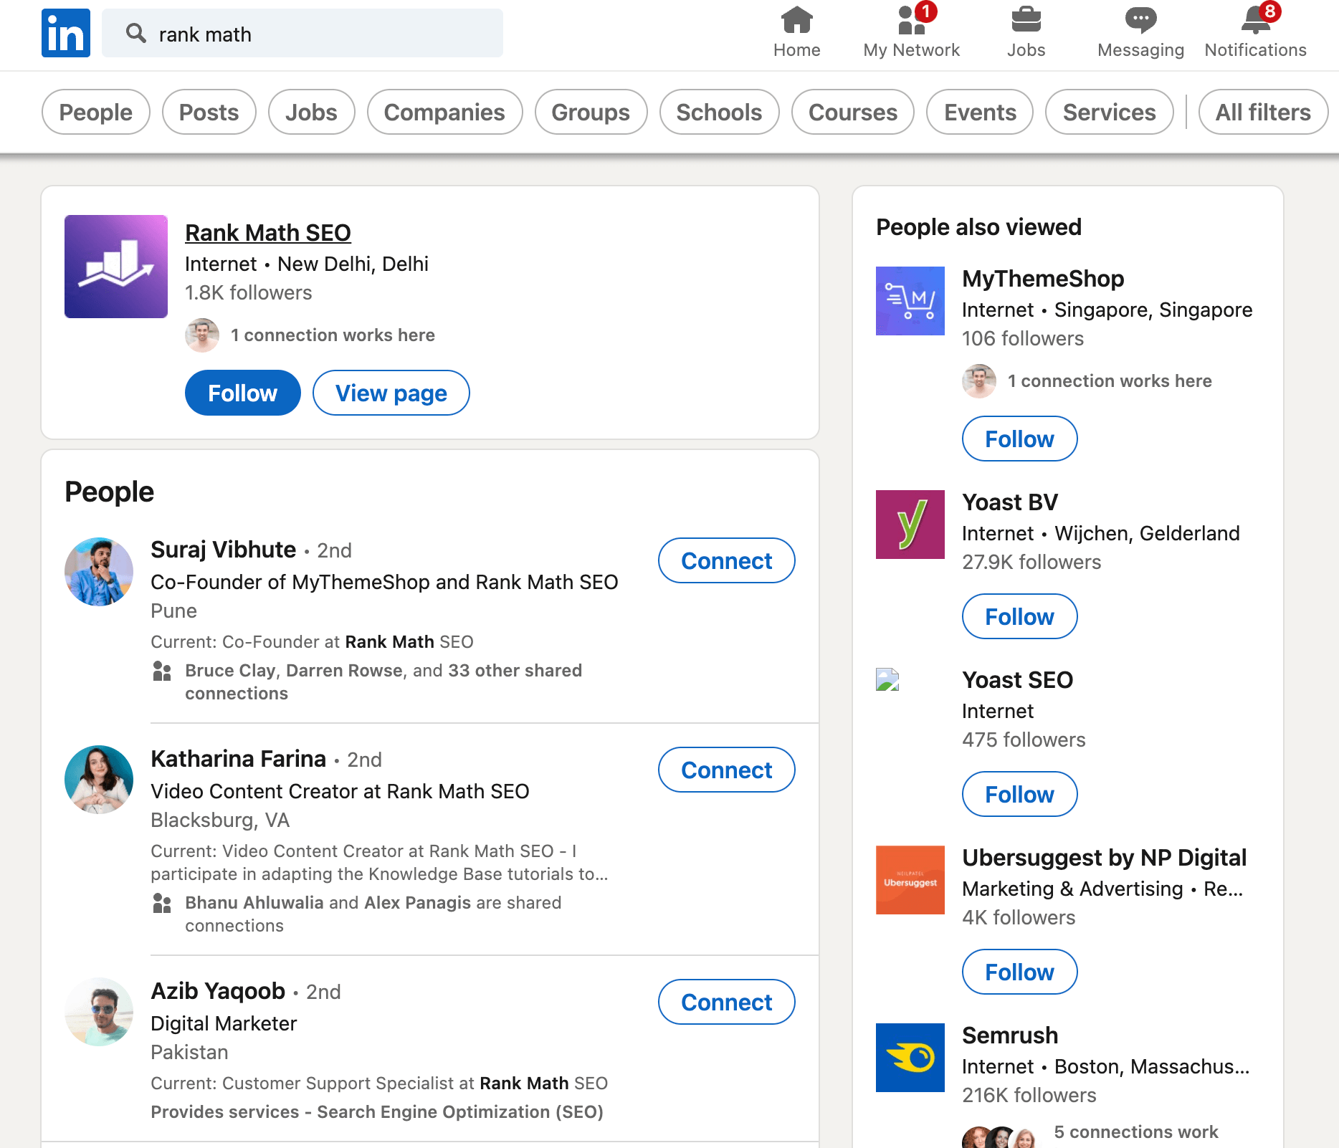This screenshot has width=1339, height=1148.
Task: Click the search field containing rank math
Action: coord(302,33)
